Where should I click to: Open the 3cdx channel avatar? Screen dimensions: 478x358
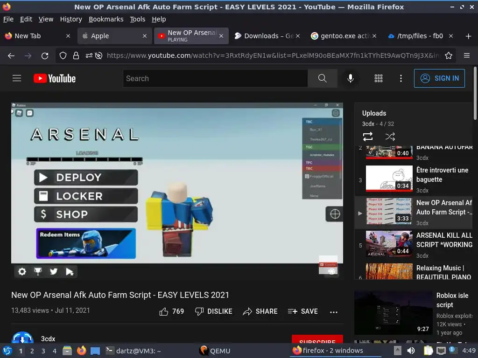pos(22,338)
